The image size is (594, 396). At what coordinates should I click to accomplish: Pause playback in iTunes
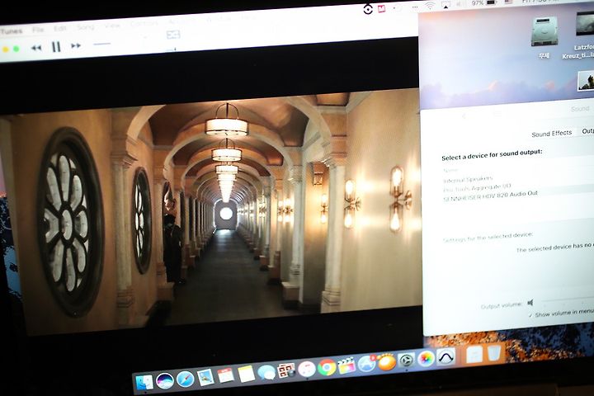(x=56, y=46)
